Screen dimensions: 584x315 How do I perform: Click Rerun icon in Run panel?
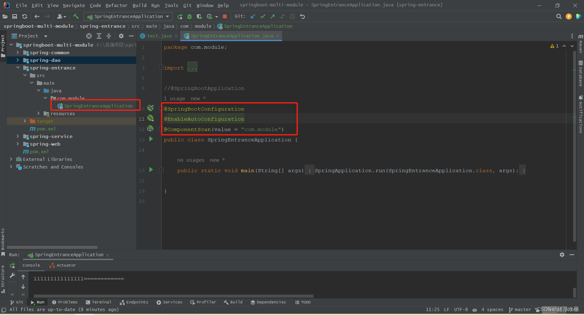coord(12,266)
